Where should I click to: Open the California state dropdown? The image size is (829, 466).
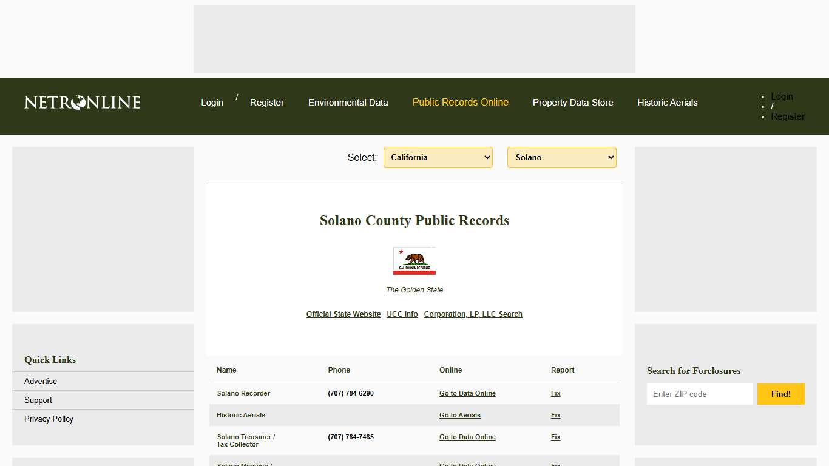(x=438, y=157)
